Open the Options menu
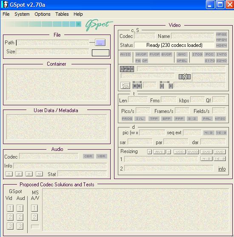The height and width of the screenshot is (237, 234). tap(43, 14)
